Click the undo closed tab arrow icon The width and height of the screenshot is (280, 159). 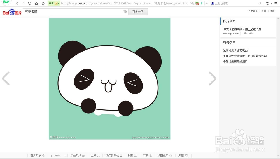tap(267, 3)
